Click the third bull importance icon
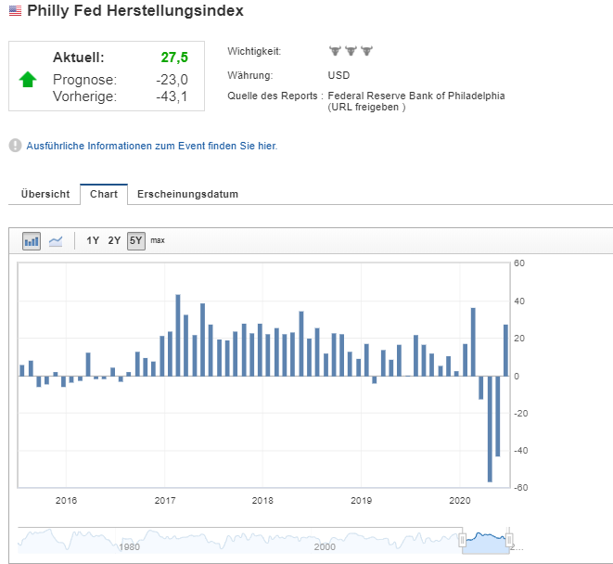Image resolution: width=613 pixels, height=564 pixels. click(365, 51)
